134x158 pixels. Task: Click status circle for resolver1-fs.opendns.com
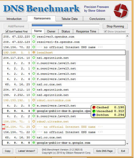click(x=34, y=42)
